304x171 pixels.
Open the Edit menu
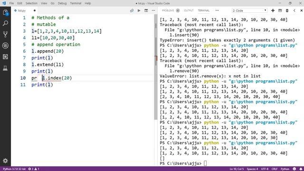(x=19, y=3)
